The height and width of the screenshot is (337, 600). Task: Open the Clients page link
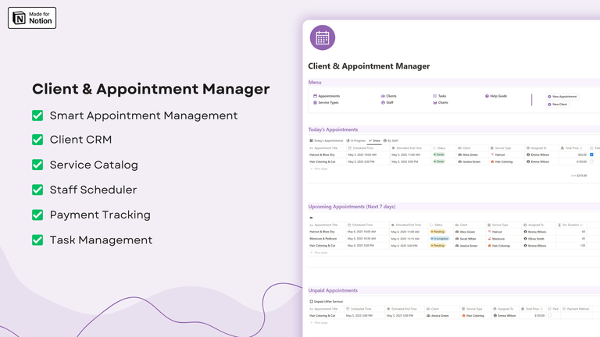(391, 96)
